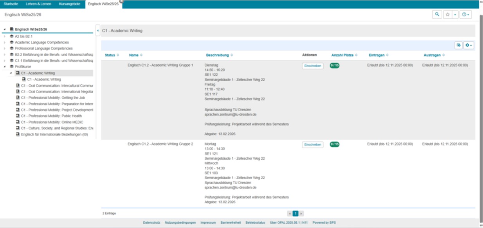Viewport: 483px width, 228px height.
Task: Open the table gear settings menu
Action: 469,45
